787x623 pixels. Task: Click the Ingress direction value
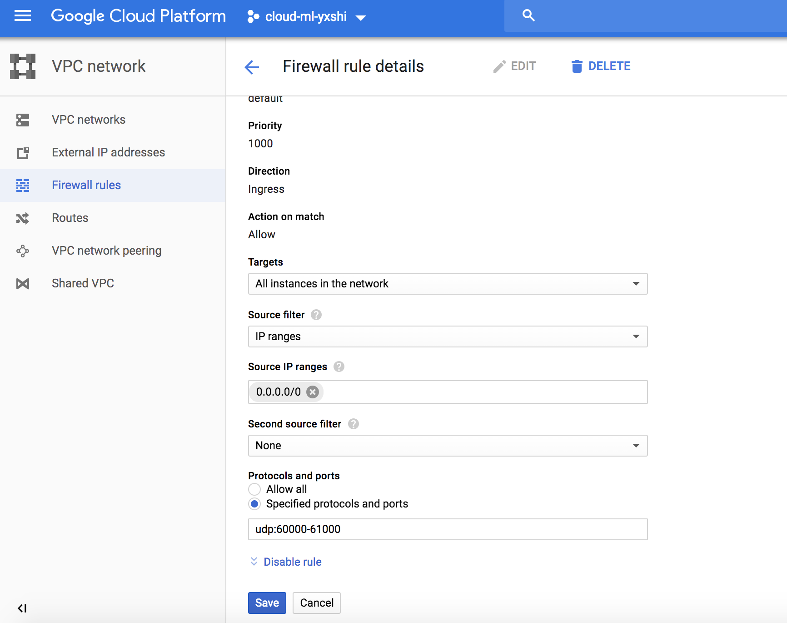coord(266,190)
